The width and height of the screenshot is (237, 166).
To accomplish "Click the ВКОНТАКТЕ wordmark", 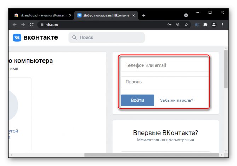I will [41, 37].
